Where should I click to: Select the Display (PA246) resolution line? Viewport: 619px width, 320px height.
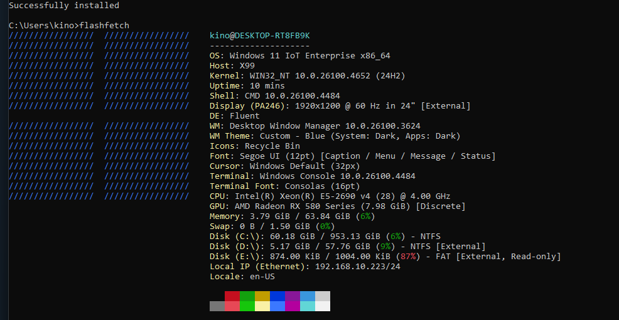(x=340, y=106)
